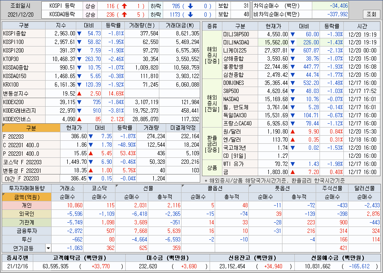This screenshot has width=383, height=273.
Task: Select the KRX100 row label
Action: point(23,84)
